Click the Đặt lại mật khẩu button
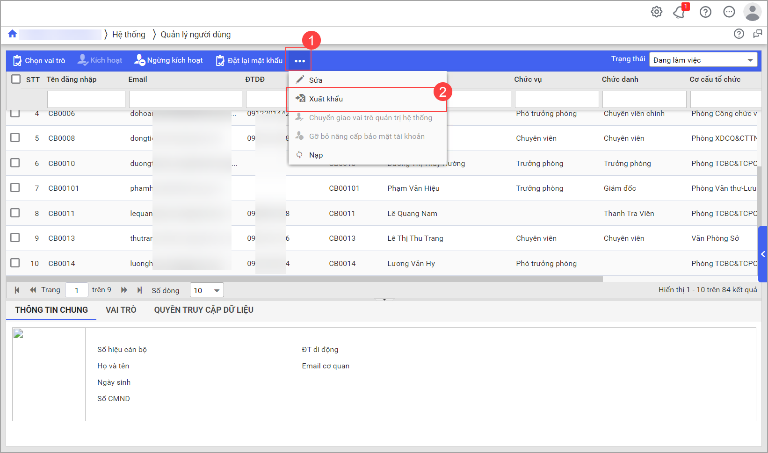This screenshot has width=768, height=453. click(x=249, y=61)
